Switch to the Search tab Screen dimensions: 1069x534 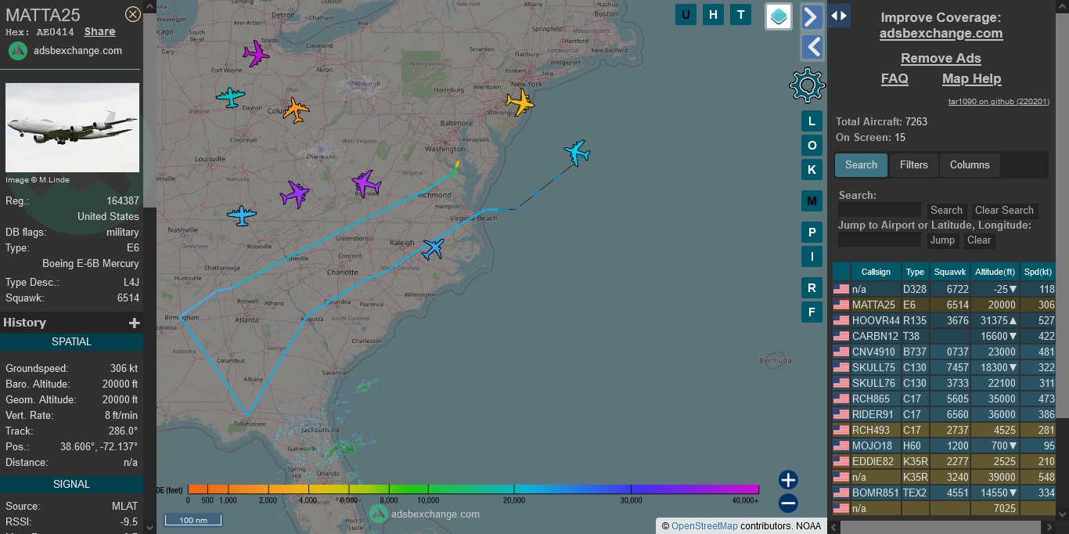click(x=861, y=165)
